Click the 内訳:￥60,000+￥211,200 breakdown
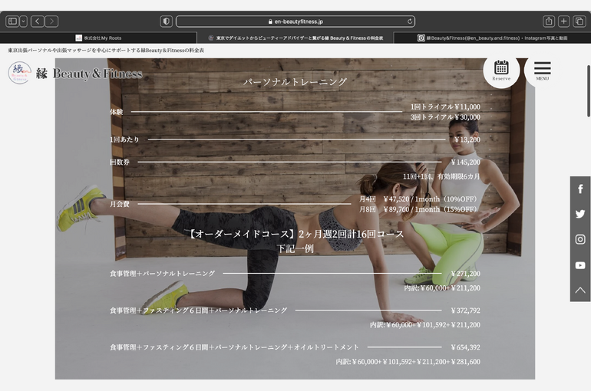The height and width of the screenshot is (391, 591). [x=442, y=288]
